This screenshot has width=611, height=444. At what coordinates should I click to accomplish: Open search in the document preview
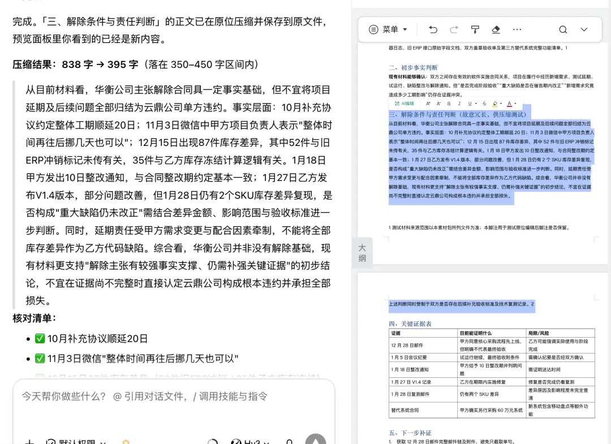click(563, 29)
